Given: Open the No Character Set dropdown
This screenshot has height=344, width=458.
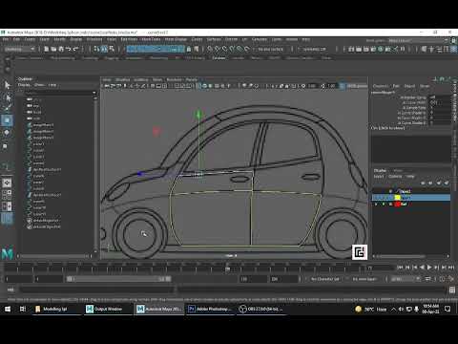Looking at the screenshot, I should pyautogui.click(x=324, y=279).
